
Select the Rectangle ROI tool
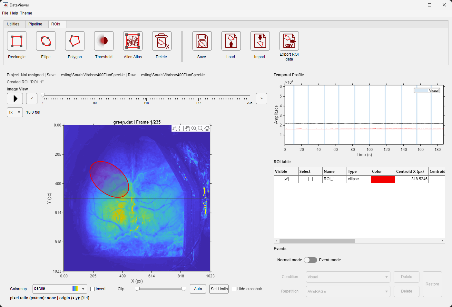click(17, 41)
